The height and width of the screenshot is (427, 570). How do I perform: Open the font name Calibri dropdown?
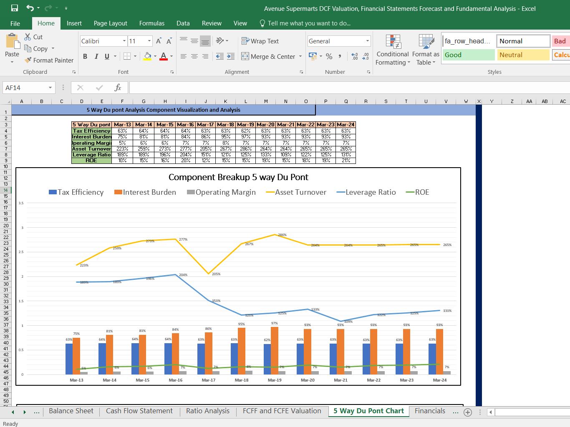124,41
